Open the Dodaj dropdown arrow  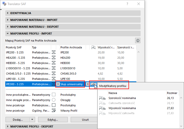(32, 120)
